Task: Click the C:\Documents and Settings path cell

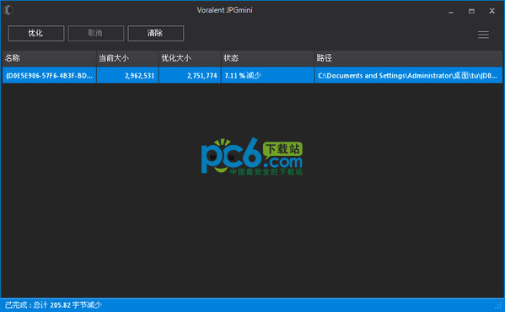Action: pos(408,75)
